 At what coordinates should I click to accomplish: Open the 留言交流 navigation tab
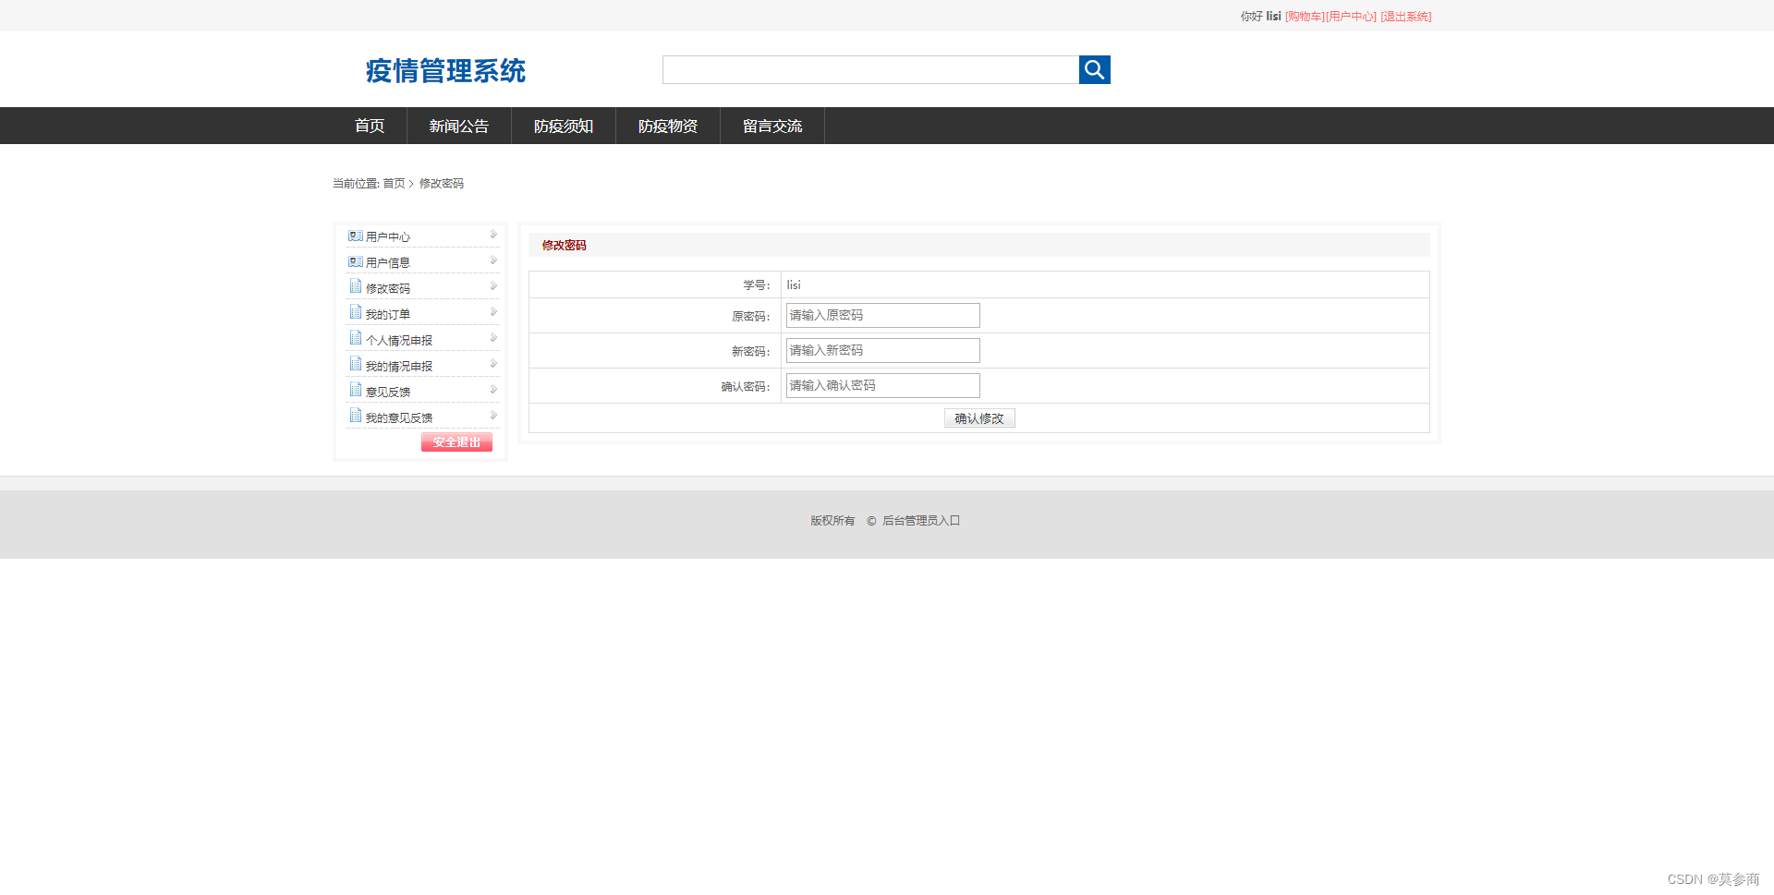(772, 126)
